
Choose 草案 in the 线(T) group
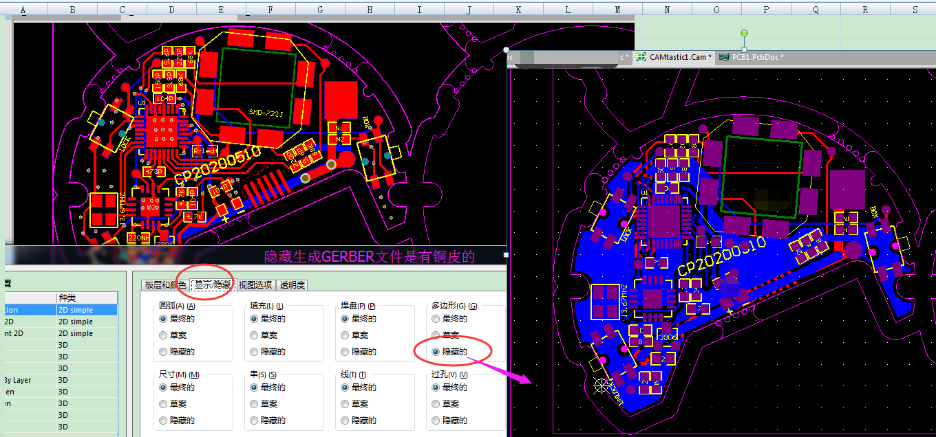pos(345,404)
